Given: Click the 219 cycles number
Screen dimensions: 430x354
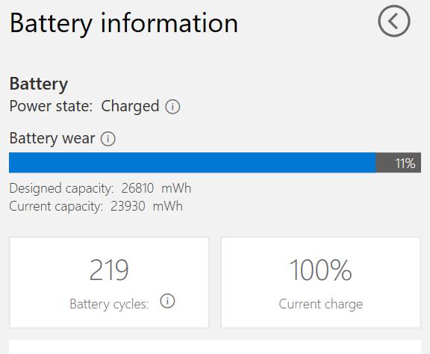Looking at the screenshot, I should [x=109, y=270].
